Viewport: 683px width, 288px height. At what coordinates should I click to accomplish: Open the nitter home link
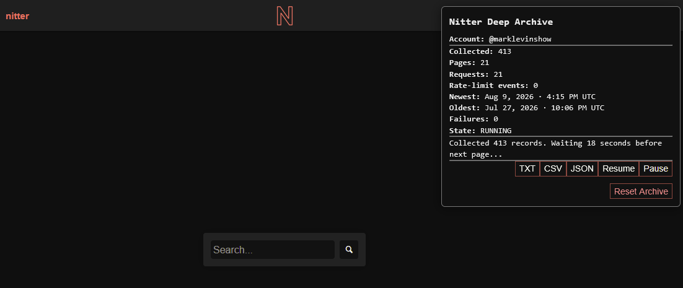[17, 17]
